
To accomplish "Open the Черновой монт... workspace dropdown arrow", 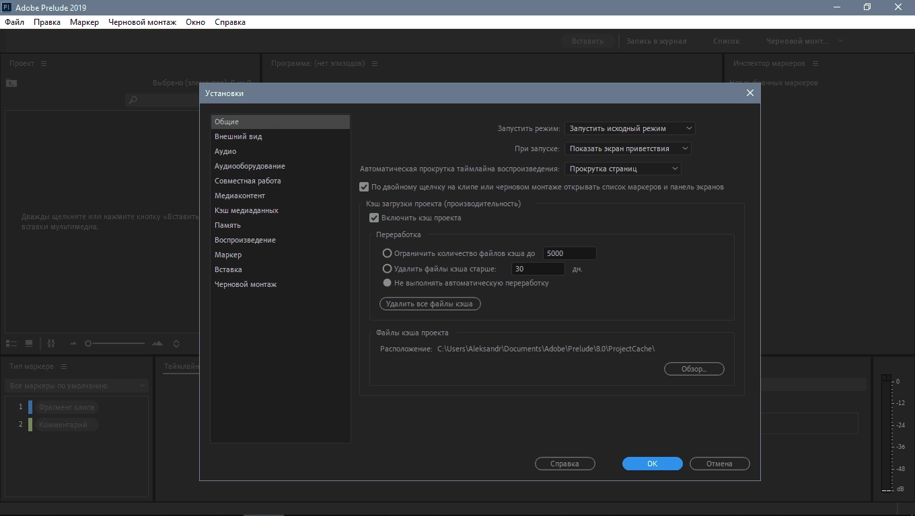I will 841,41.
